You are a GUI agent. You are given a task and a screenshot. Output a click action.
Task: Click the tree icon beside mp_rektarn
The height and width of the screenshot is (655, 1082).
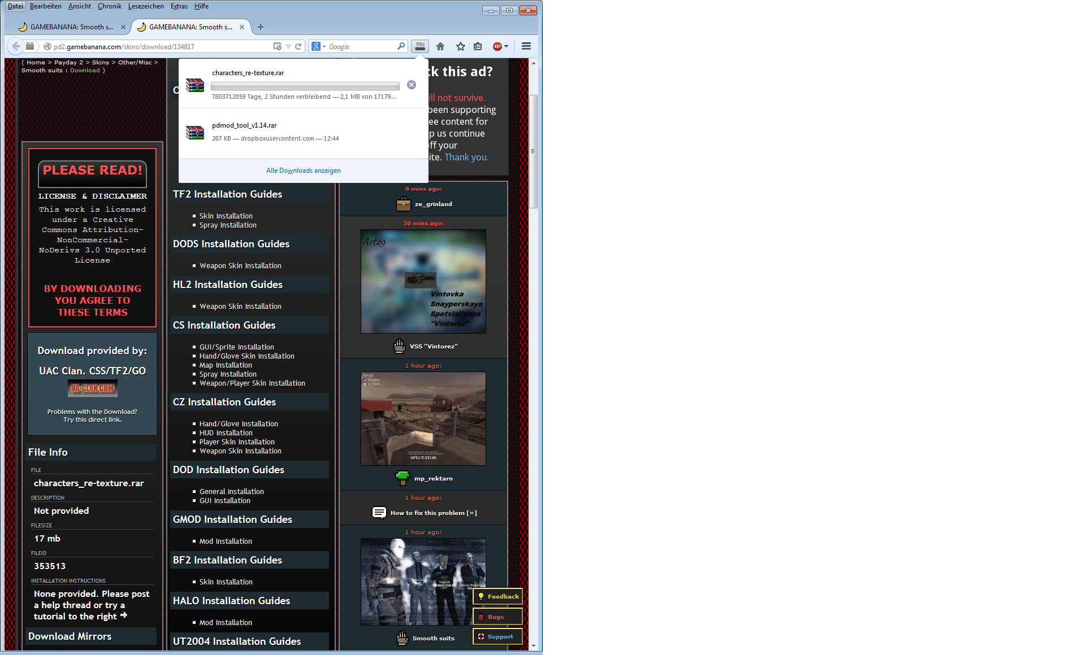pos(402,478)
